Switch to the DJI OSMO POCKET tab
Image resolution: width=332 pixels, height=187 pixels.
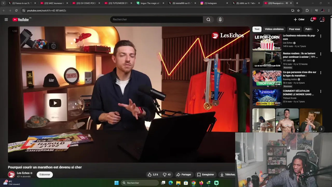(86, 3)
